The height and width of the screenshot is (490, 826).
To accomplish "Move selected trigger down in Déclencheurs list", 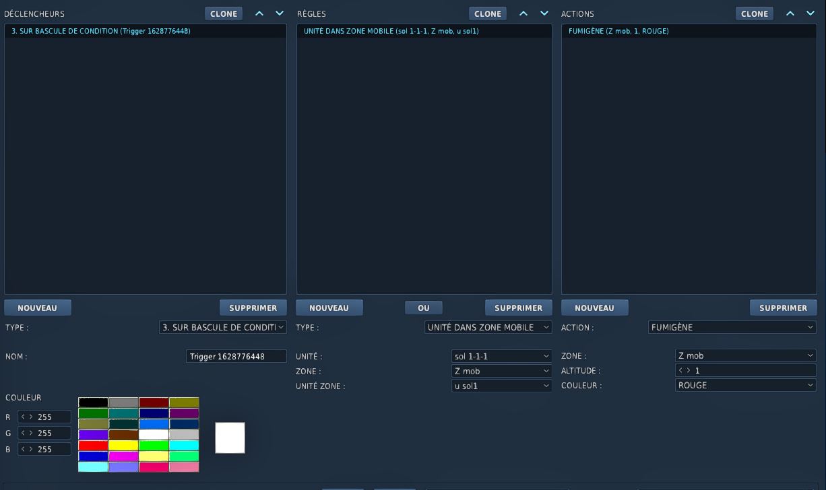I will tap(280, 13).
